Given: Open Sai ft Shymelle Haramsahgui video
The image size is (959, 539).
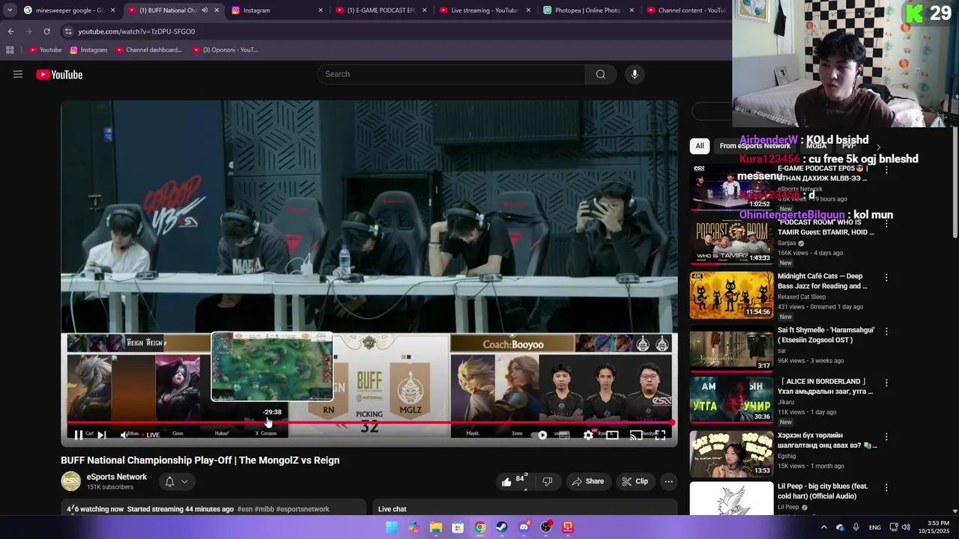Looking at the screenshot, I should [x=731, y=349].
